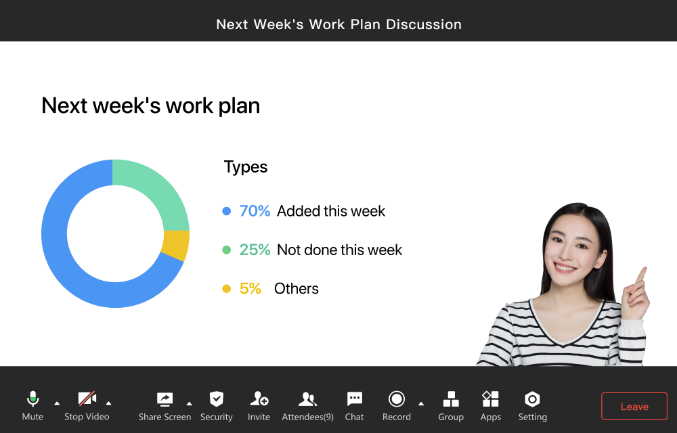Click the "Not done this week" legend label
This screenshot has width=677, height=433.
point(339,250)
